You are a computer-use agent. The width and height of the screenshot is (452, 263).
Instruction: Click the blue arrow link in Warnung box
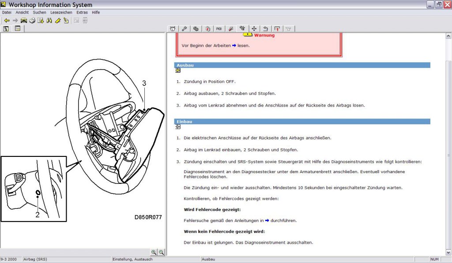(234, 45)
